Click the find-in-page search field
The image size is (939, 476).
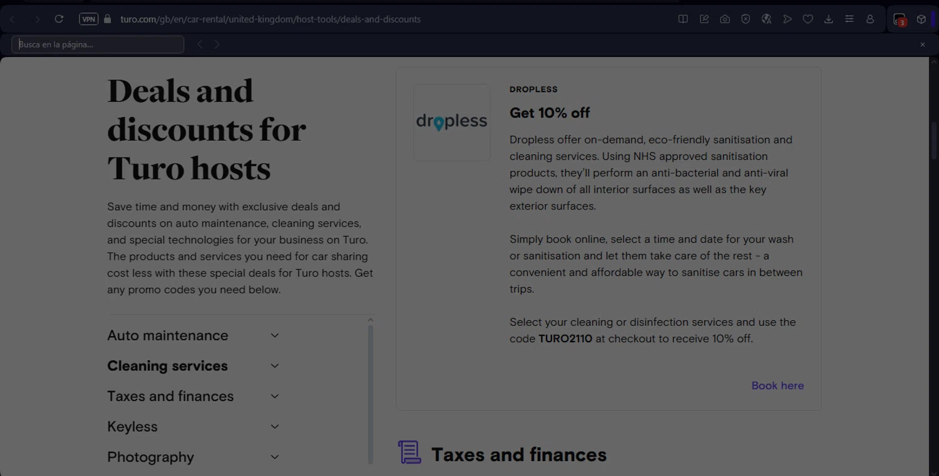click(x=98, y=44)
